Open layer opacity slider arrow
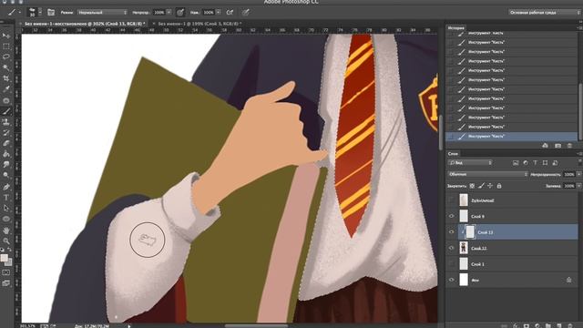Viewport: 583px width, 328px height. (x=579, y=174)
